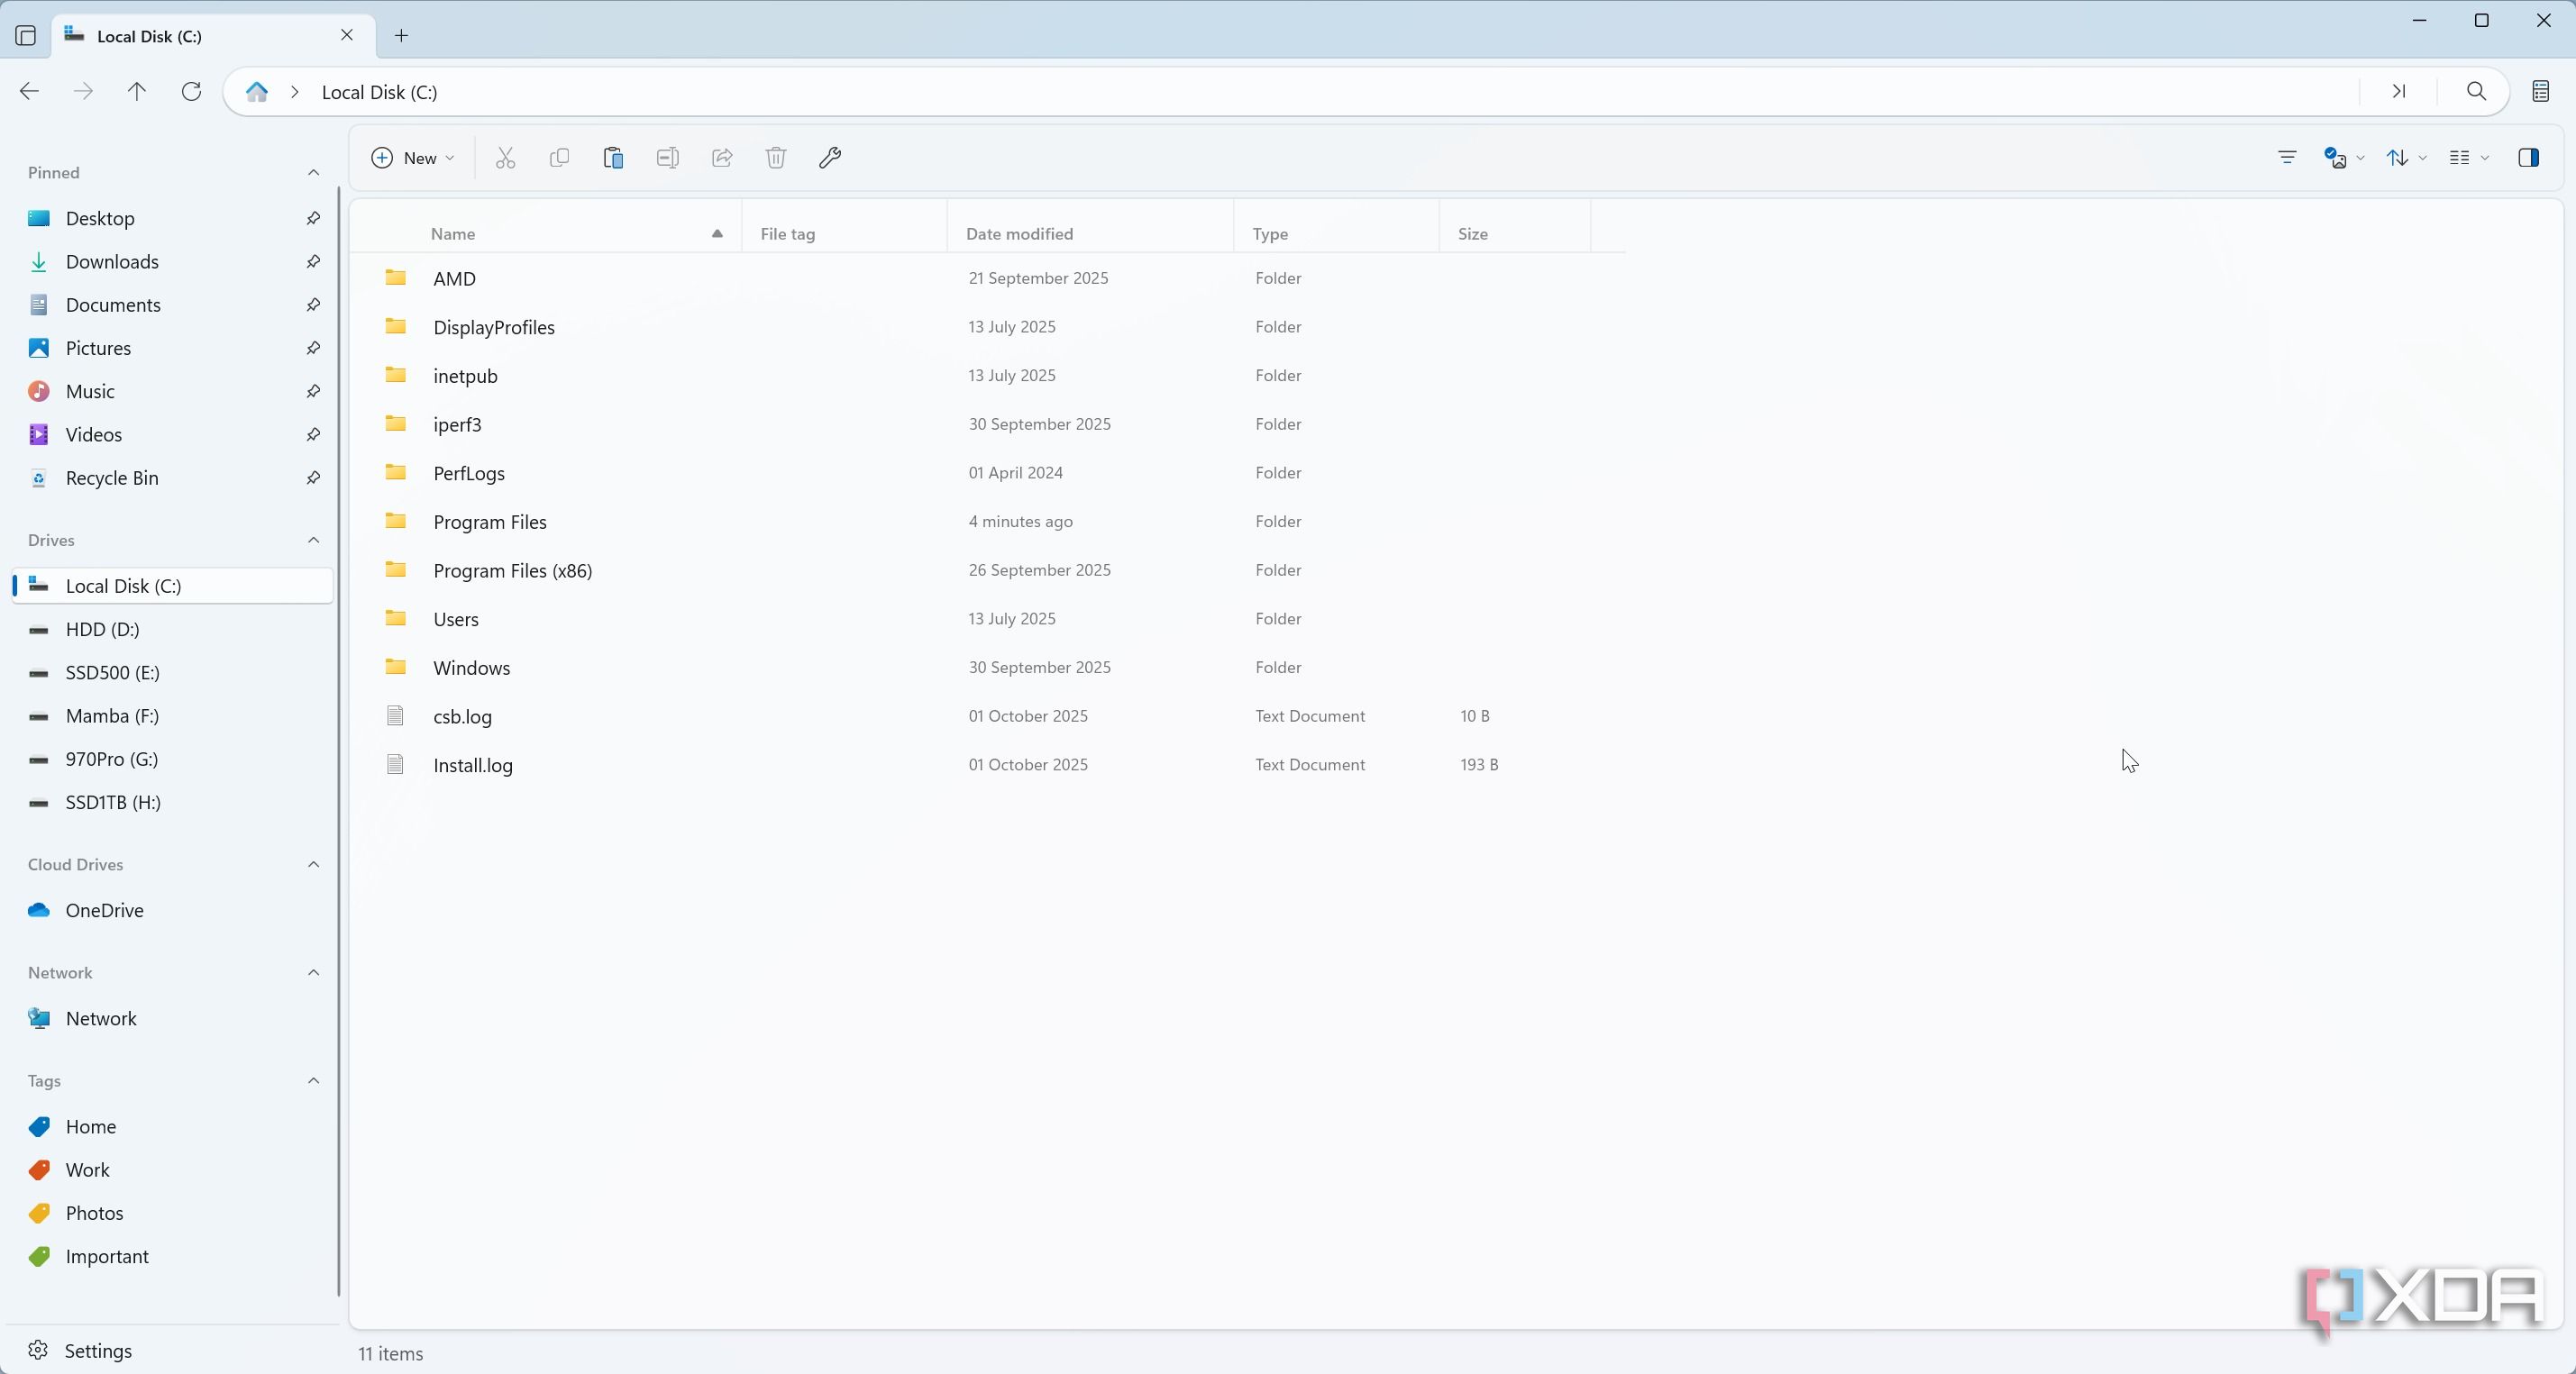Open the sort order dropdown
The height and width of the screenshot is (1374, 2576).
click(x=2406, y=158)
